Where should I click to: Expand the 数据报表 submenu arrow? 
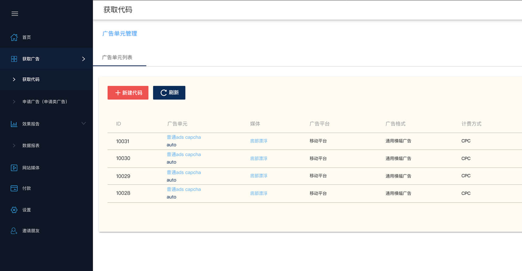pos(14,146)
